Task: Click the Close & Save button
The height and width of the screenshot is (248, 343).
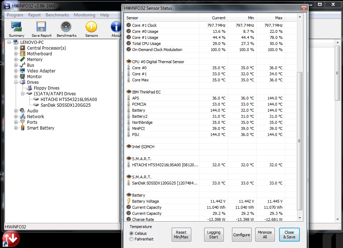Action: click(289, 234)
